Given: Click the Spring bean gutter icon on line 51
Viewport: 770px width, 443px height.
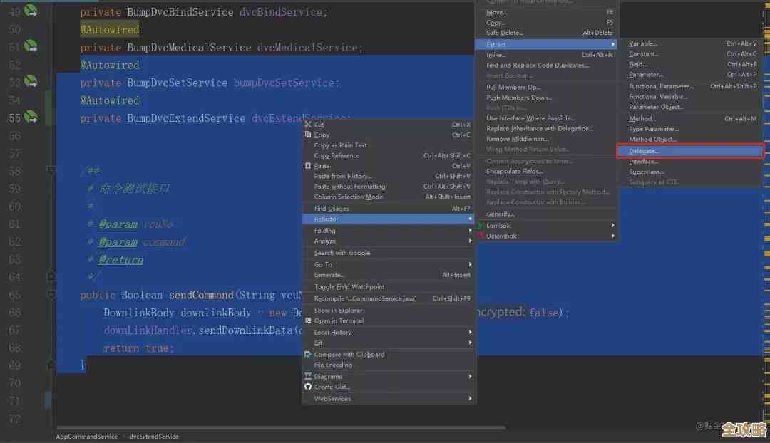Looking at the screenshot, I should [31, 46].
